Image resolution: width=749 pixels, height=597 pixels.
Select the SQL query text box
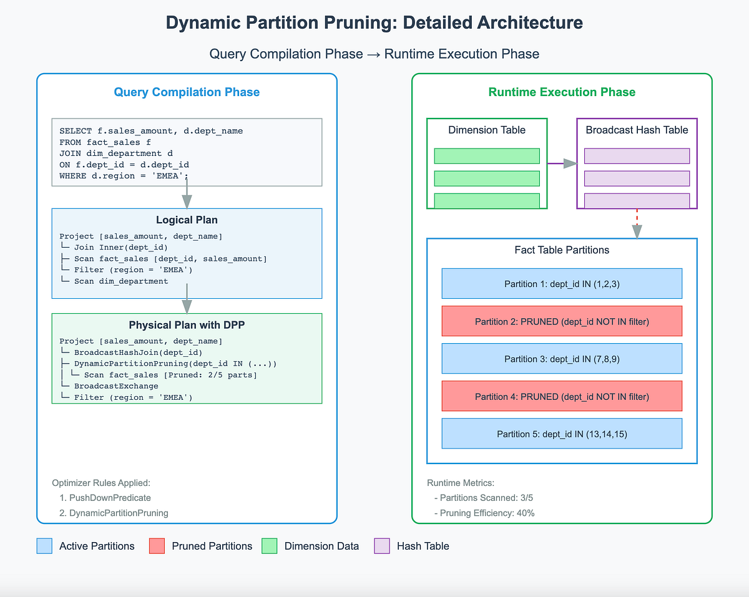pos(186,152)
